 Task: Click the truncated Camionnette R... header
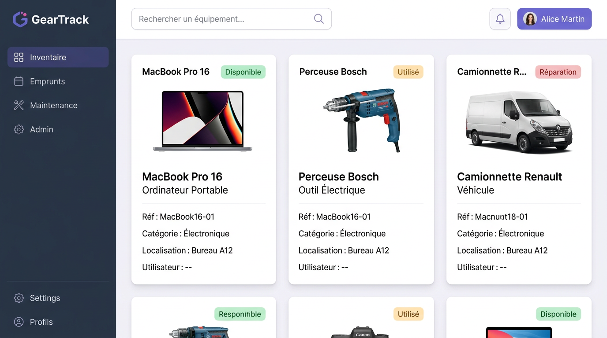click(492, 72)
